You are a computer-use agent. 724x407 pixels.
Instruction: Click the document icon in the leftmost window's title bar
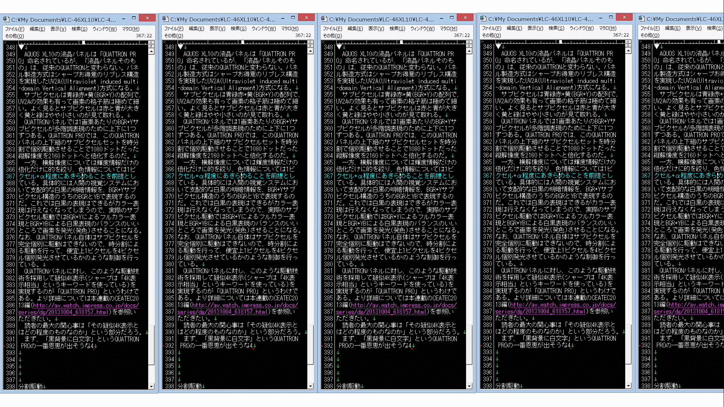pos(6,20)
